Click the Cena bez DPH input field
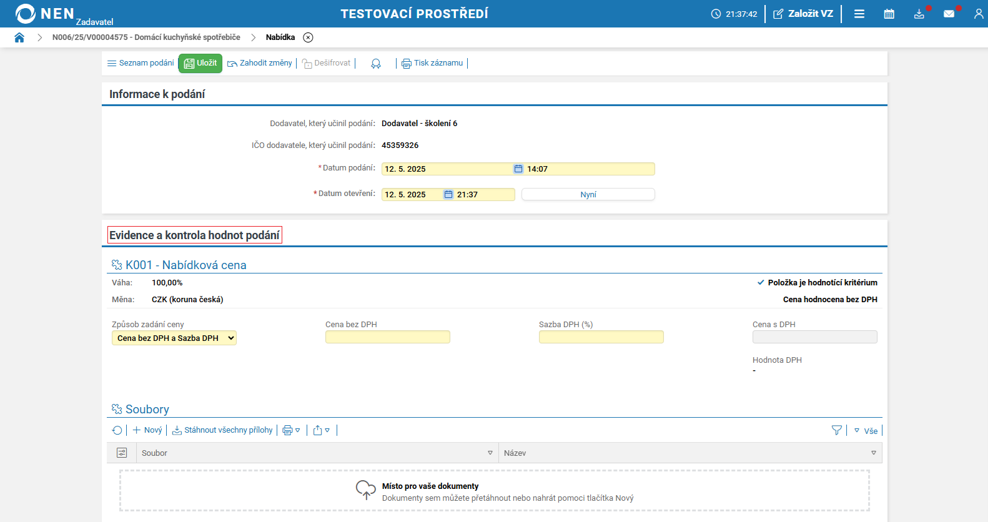The height and width of the screenshot is (522, 988). [387, 337]
